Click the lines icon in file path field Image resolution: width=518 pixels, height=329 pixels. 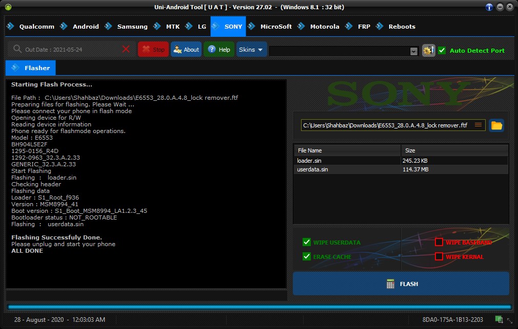tap(478, 125)
